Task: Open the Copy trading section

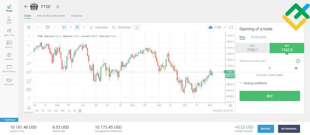Action: [9, 20]
